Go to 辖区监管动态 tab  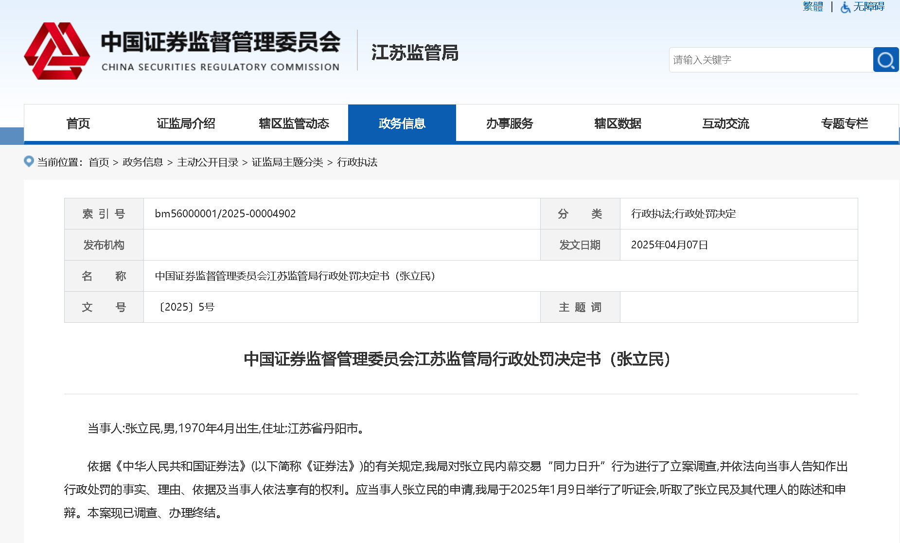294,123
